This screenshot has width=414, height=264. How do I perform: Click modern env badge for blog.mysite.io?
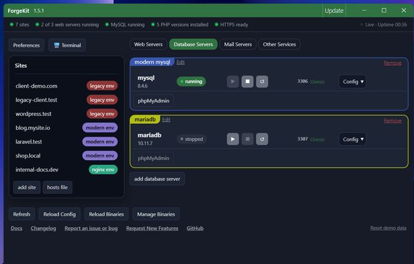(100, 128)
